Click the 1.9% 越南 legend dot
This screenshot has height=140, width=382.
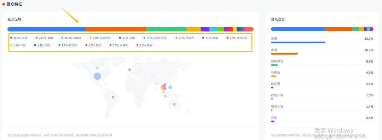click(x=203, y=38)
